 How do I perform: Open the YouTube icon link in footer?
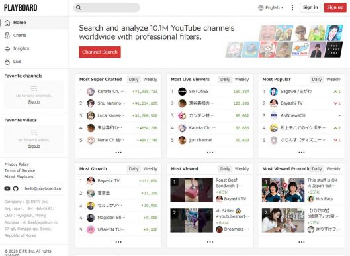7,188
